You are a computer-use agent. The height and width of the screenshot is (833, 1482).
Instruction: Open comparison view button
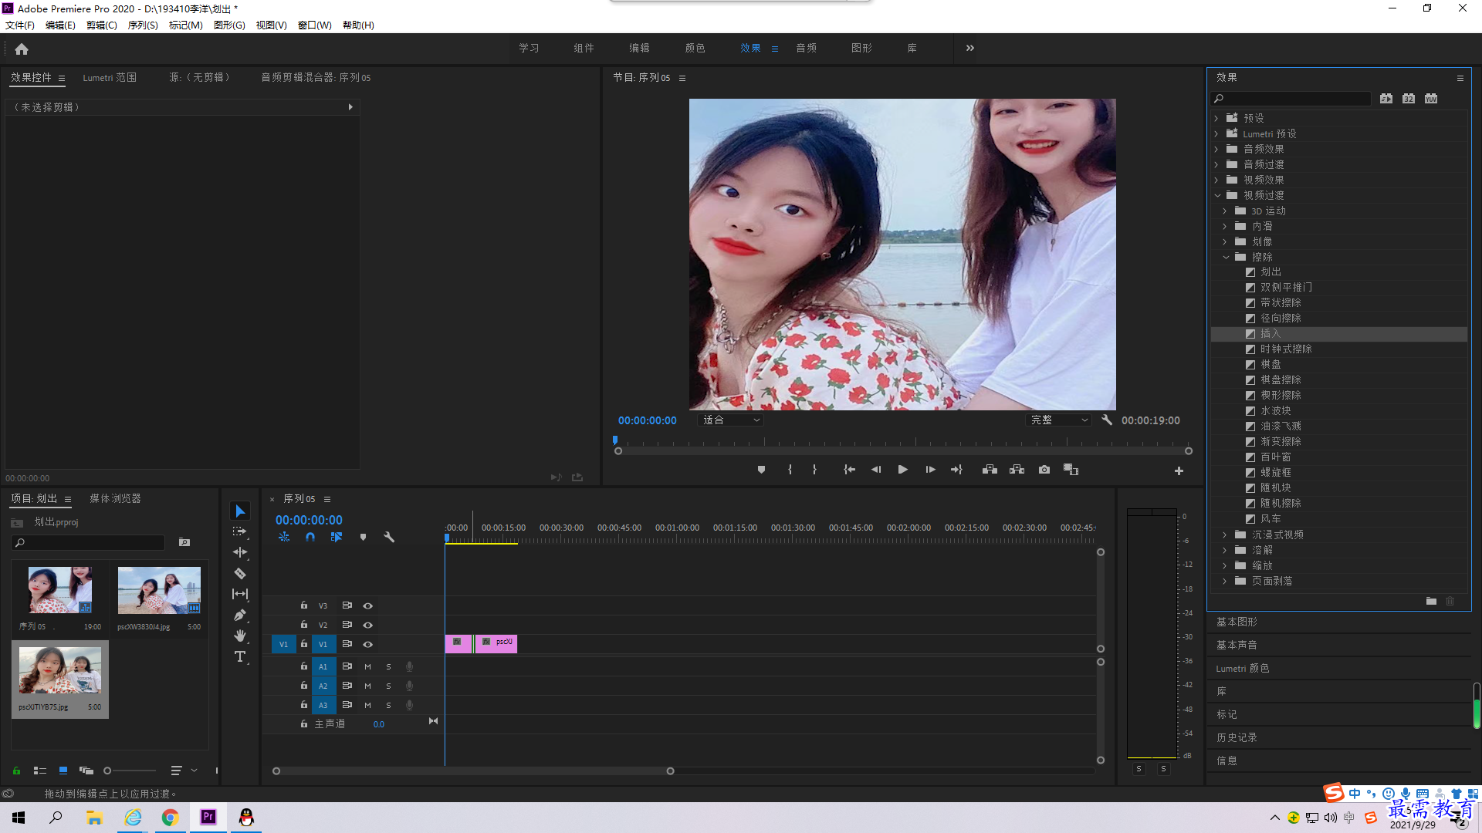[x=1071, y=470]
